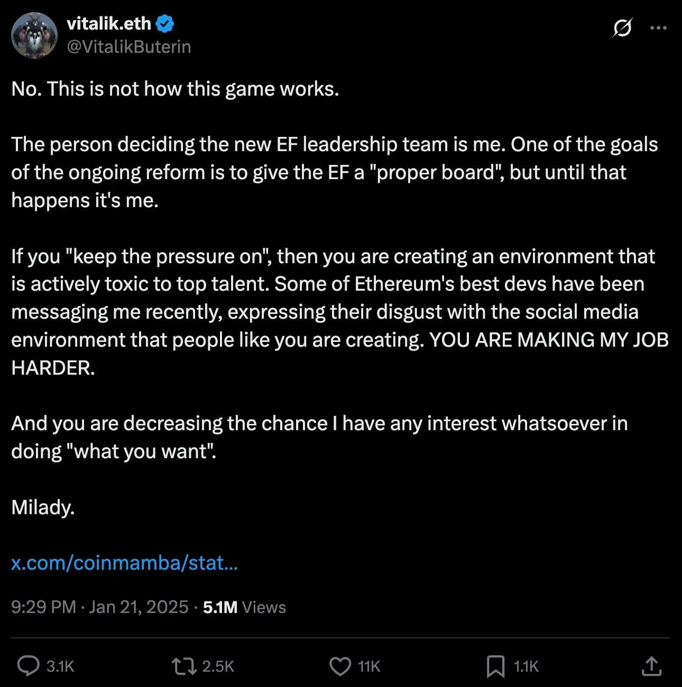This screenshot has width=682, height=687.
Task: Click the 3.1K replies count
Action: coord(60,666)
